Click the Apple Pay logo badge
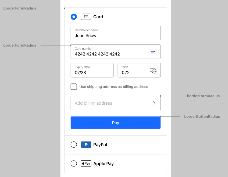 click(x=86, y=163)
